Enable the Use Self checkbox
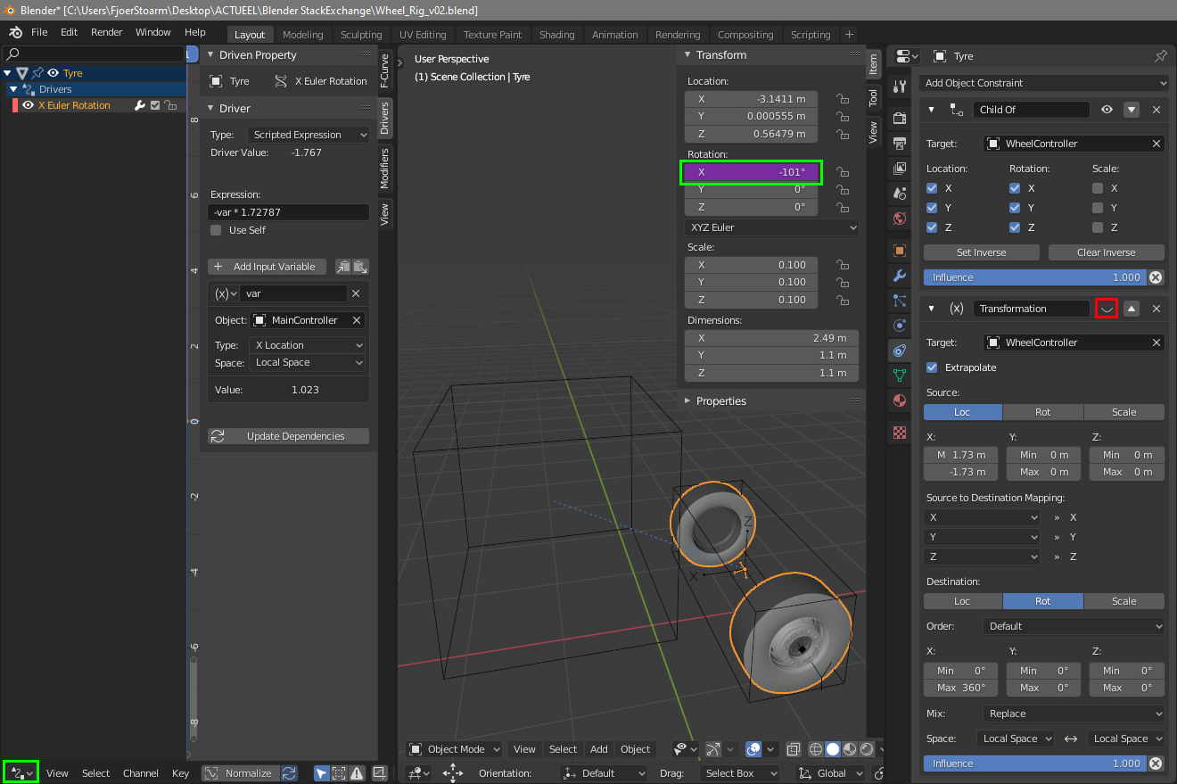 click(216, 230)
